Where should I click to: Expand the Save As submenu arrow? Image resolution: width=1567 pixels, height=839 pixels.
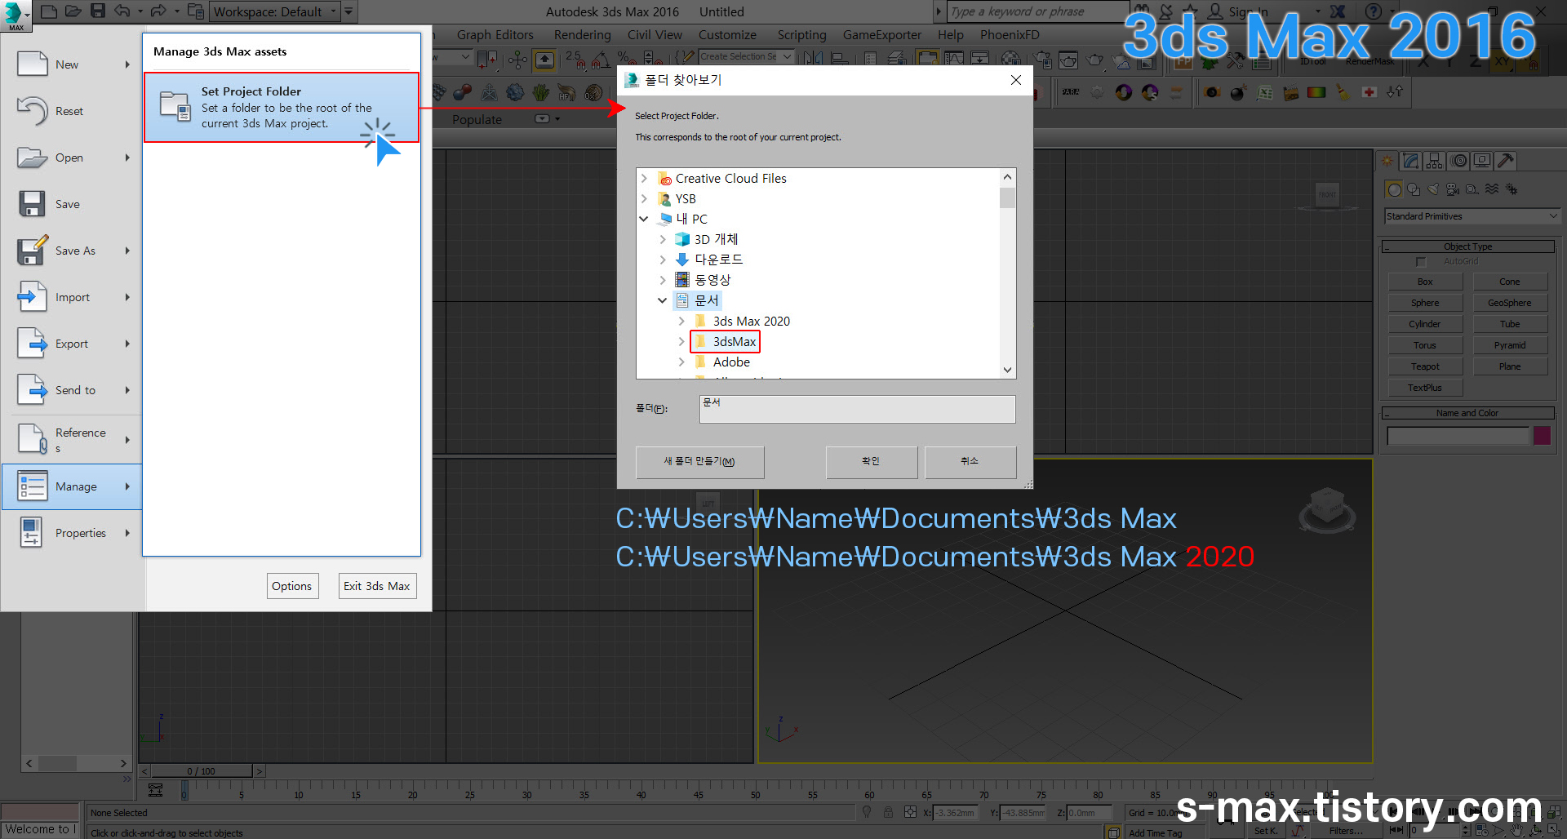(127, 251)
